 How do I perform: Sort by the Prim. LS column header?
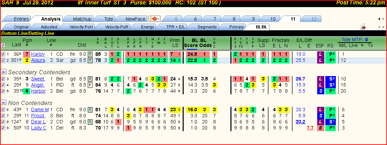(x=176, y=43)
